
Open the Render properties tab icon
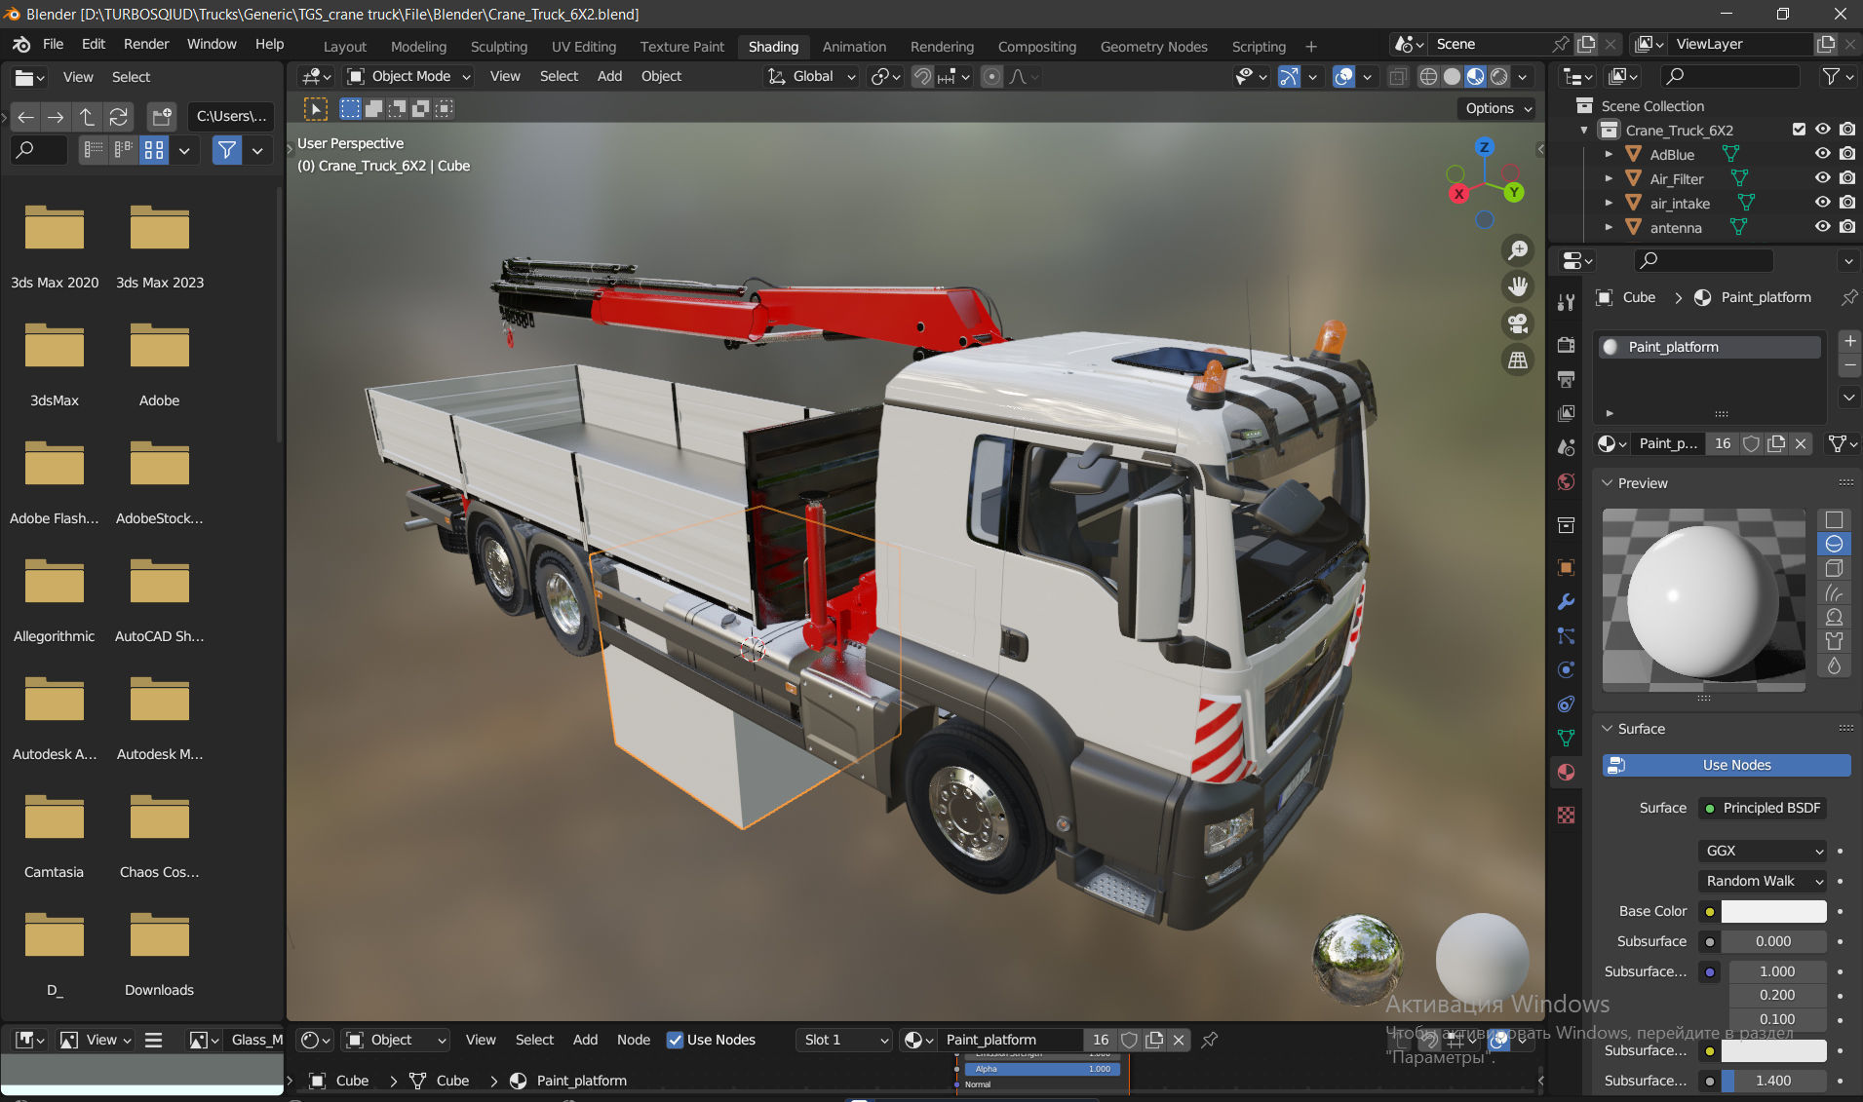coord(1566,345)
